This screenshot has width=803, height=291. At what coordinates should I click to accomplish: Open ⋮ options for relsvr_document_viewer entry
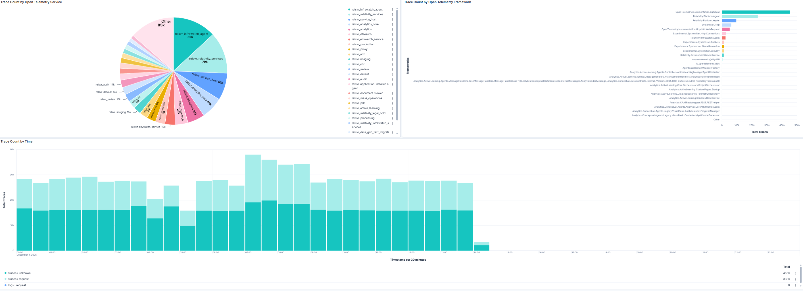tap(392, 93)
